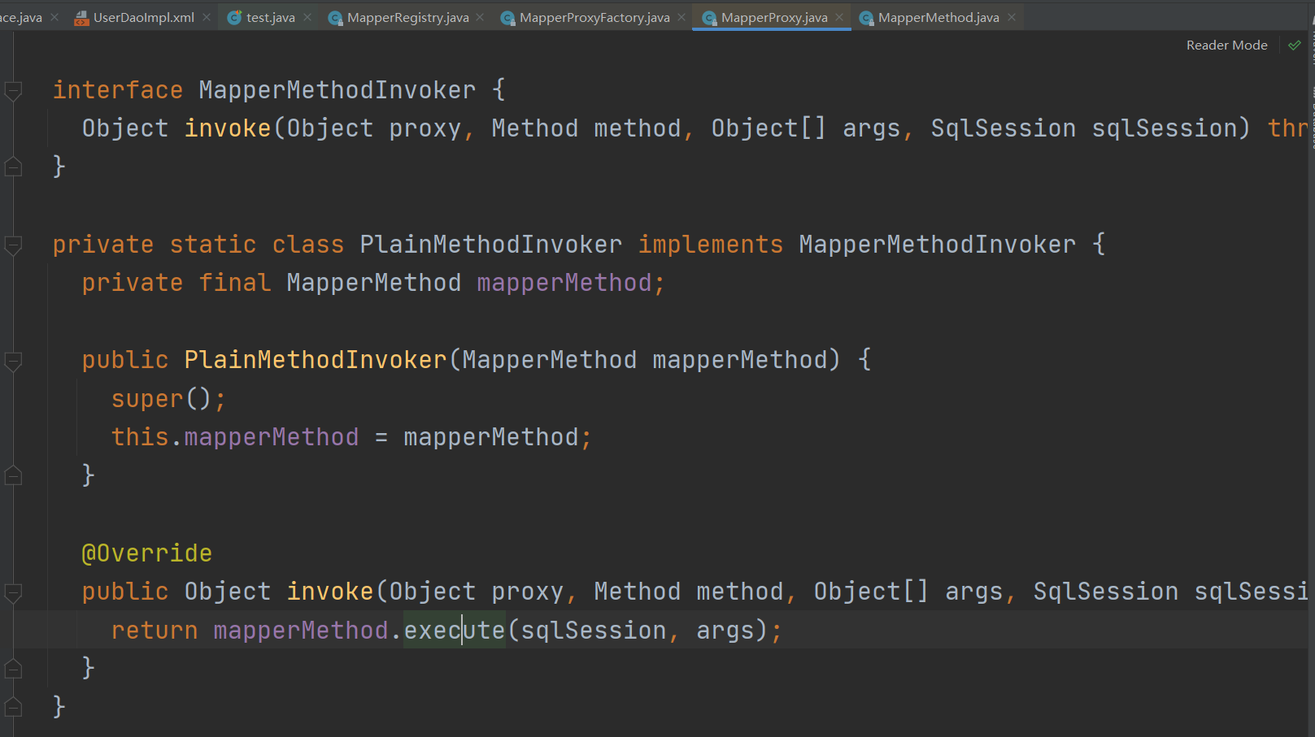Click the 'execute' method call

coord(455,631)
